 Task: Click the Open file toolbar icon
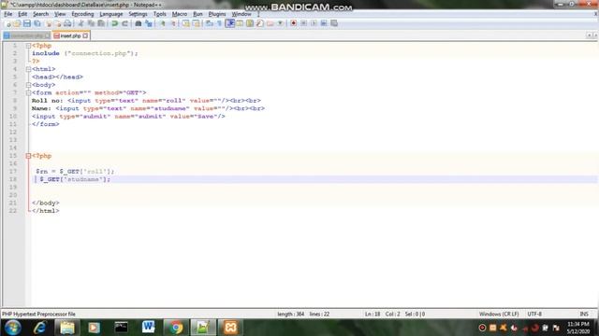click(x=17, y=23)
